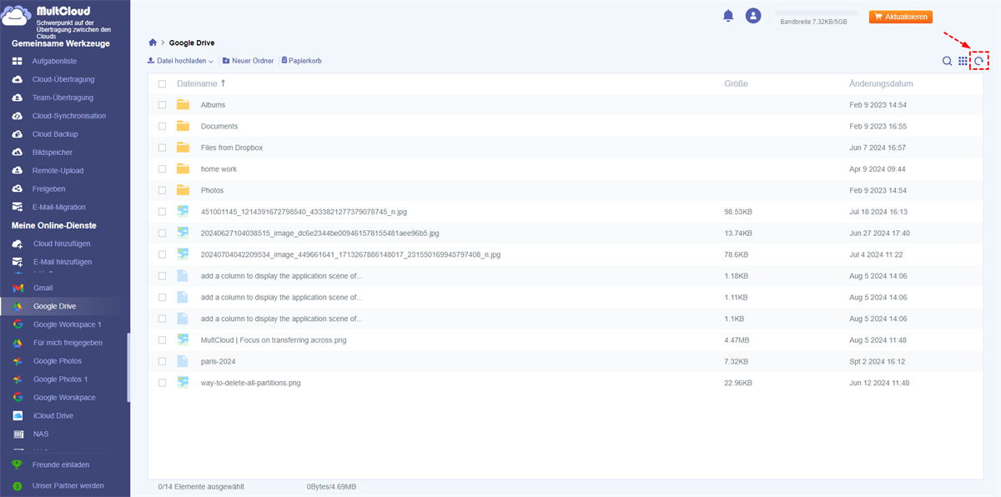Sort by Dateiname column arrow
The height and width of the screenshot is (497, 1001).
click(223, 83)
